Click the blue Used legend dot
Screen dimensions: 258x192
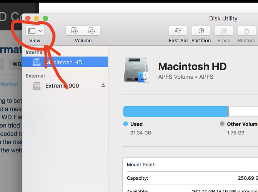[x=126, y=124]
